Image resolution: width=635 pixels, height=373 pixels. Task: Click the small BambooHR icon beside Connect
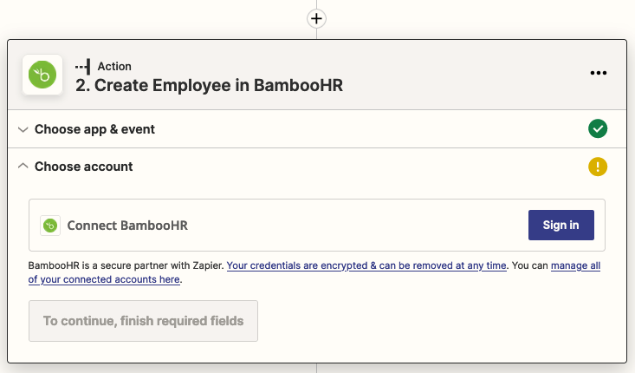click(50, 226)
